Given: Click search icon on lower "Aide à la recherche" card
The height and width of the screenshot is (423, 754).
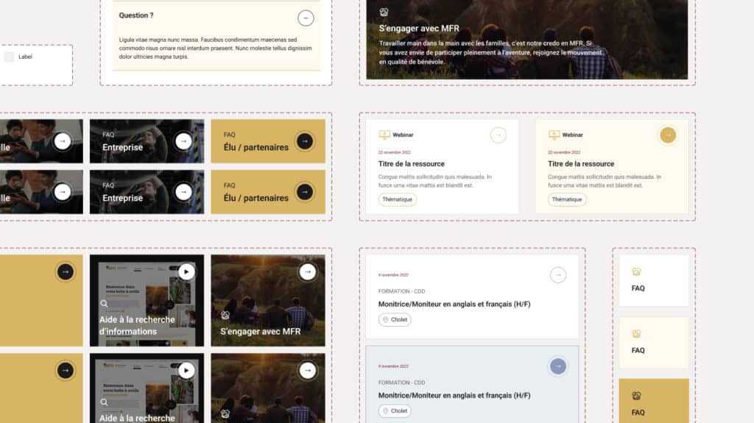Looking at the screenshot, I should 104,402.
